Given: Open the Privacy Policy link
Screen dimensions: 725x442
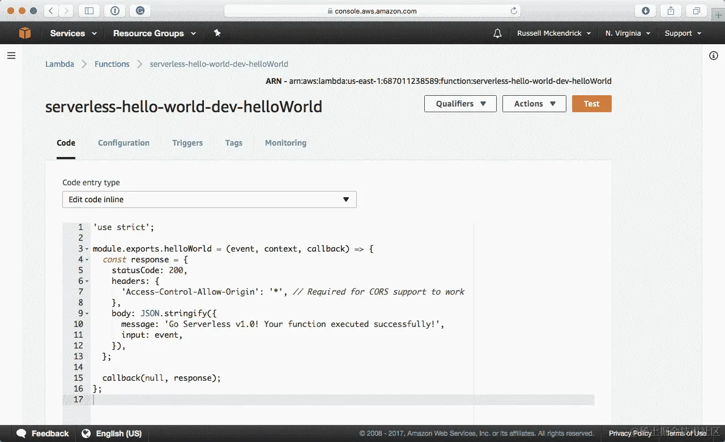Looking at the screenshot, I should pyautogui.click(x=630, y=433).
